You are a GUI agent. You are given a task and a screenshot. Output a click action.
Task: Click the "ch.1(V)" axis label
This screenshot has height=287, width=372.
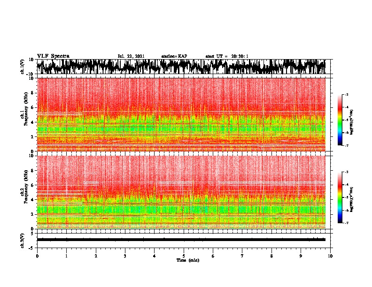[x=22, y=66]
